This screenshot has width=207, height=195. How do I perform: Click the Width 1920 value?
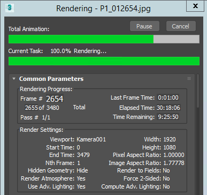tap(170, 139)
